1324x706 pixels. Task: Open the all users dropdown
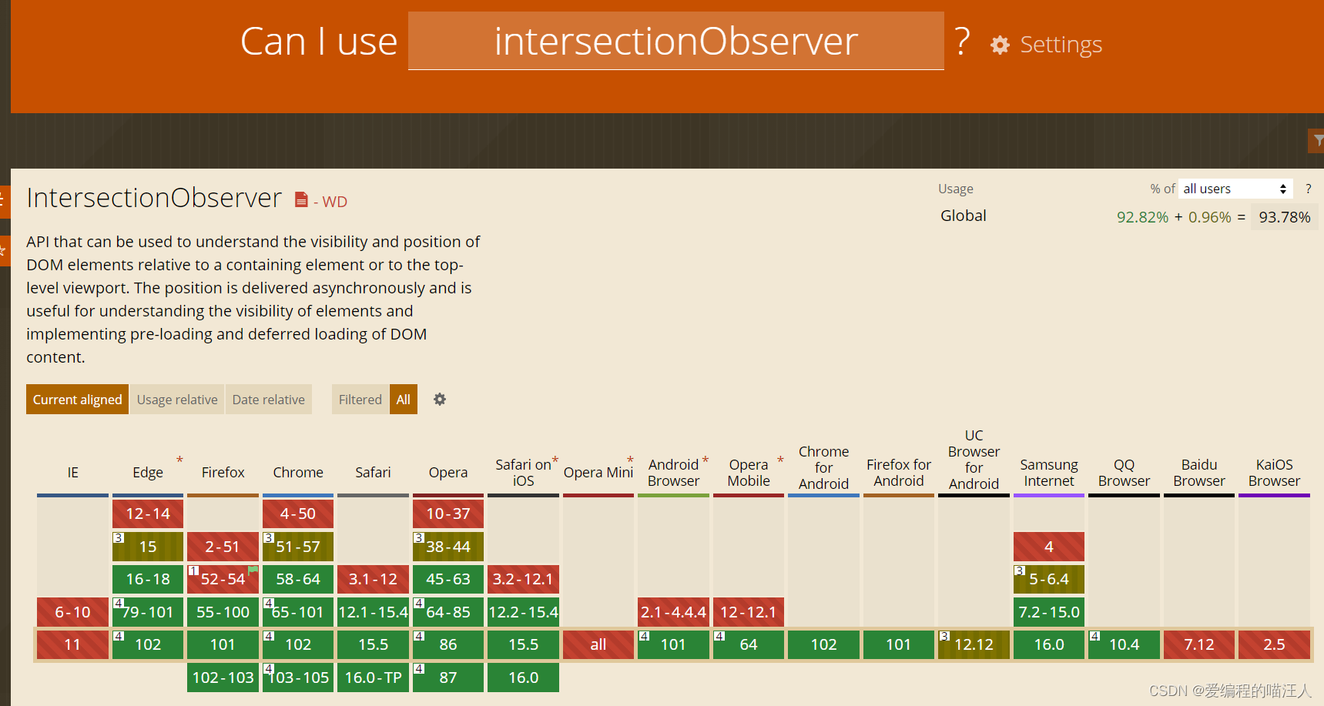[x=1235, y=189]
